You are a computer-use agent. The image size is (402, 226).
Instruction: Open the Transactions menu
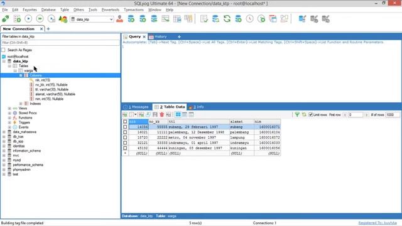pos(134,10)
